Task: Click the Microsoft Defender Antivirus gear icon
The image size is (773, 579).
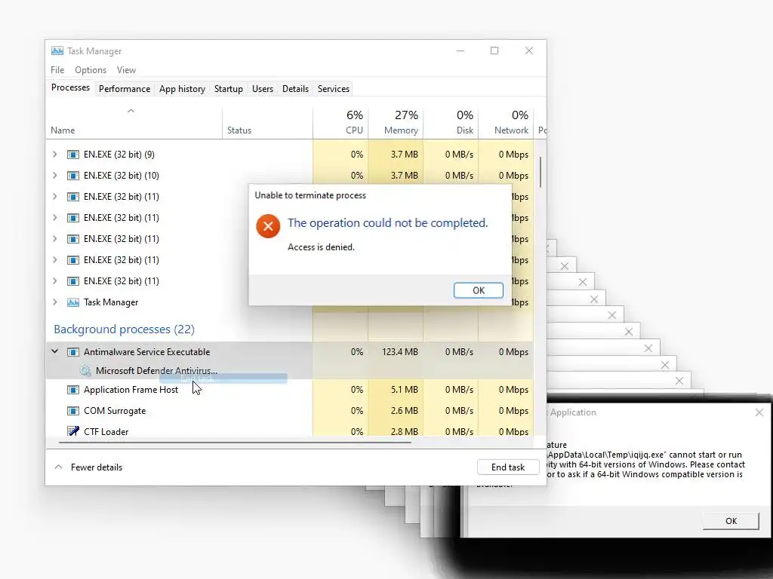Action: (x=85, y=371)
